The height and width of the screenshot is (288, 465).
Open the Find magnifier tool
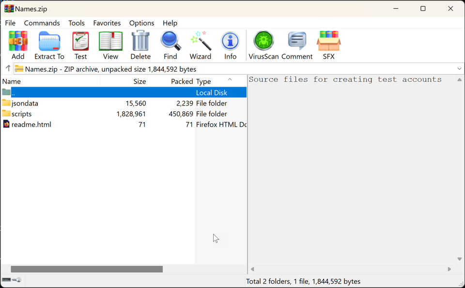(170, 45)
